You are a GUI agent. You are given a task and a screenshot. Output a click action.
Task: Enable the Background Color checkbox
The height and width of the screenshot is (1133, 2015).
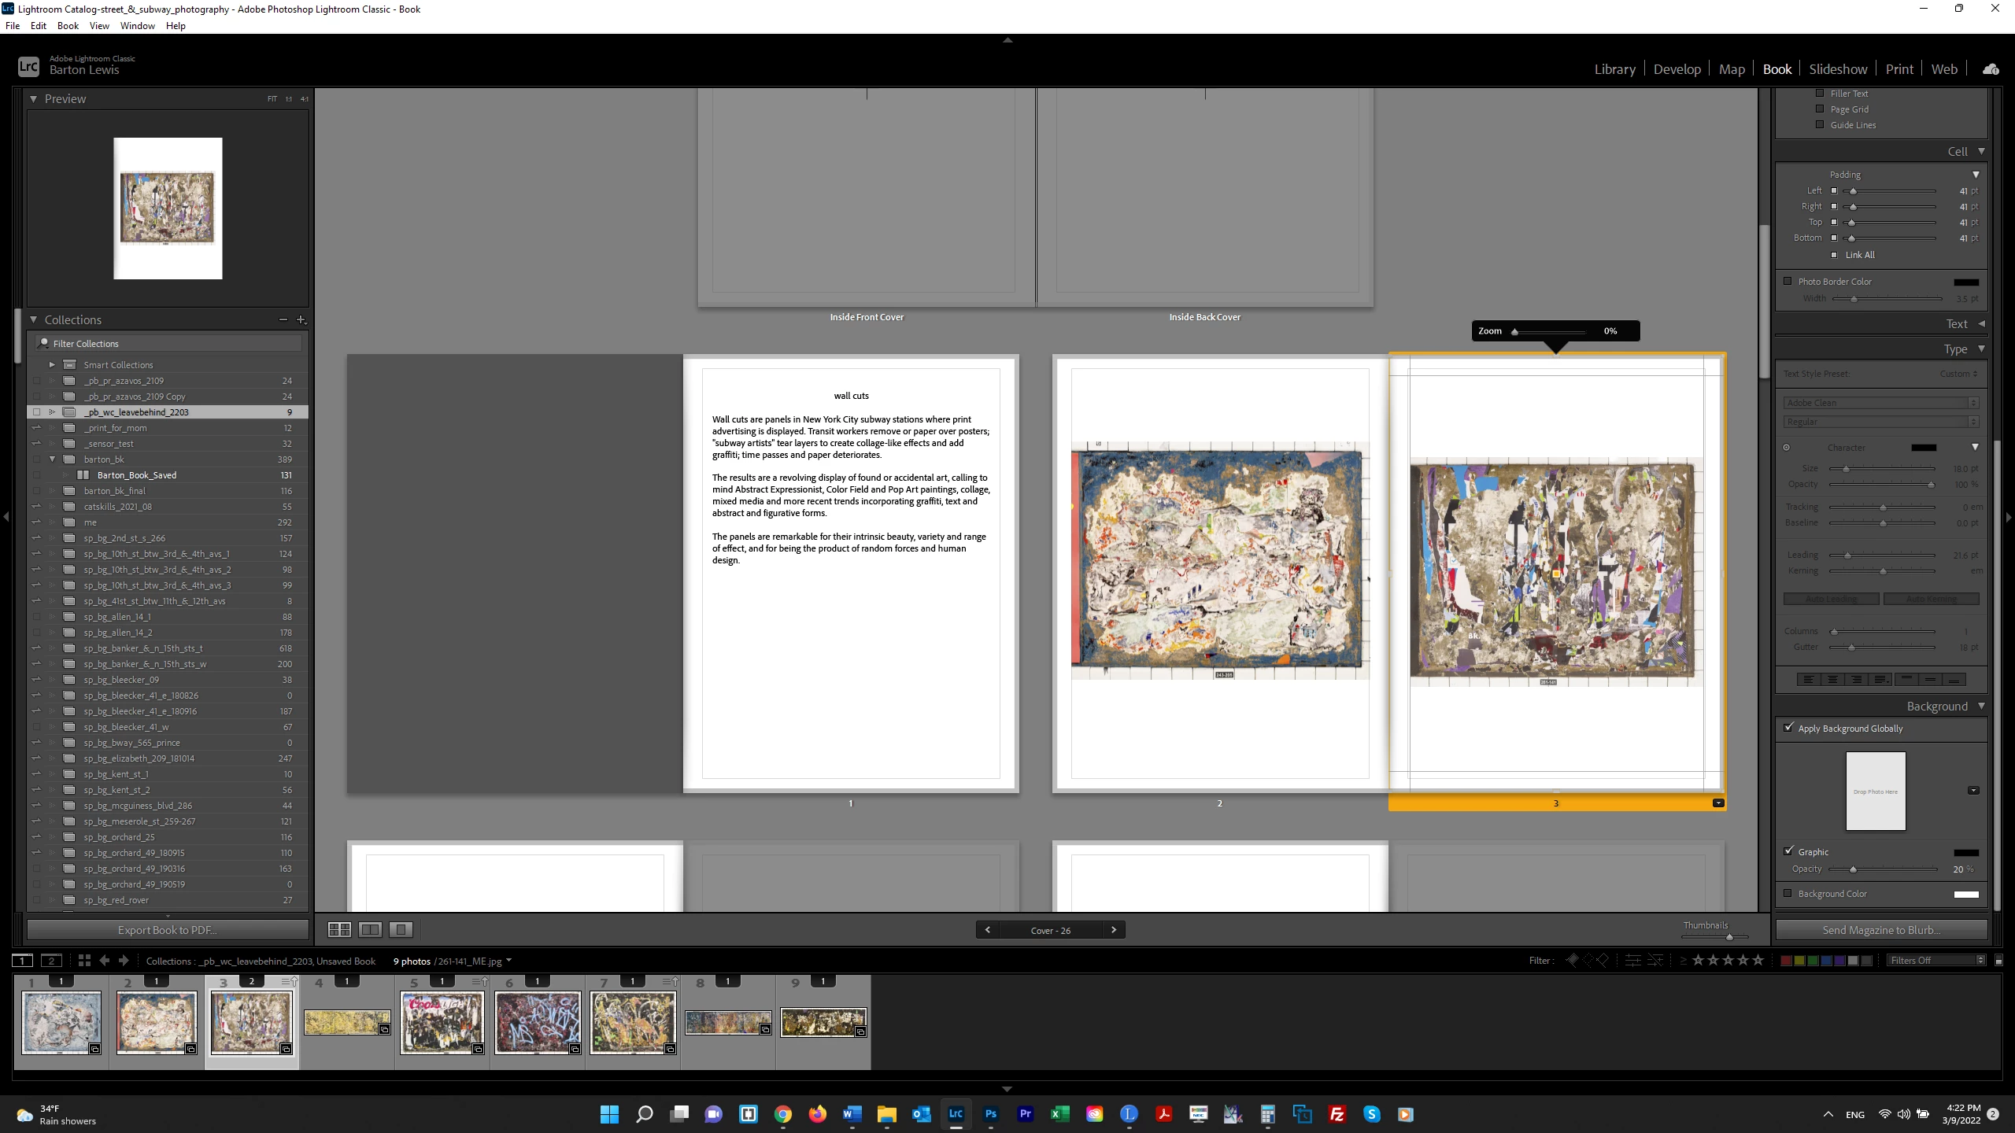[x=1788, y=894]
